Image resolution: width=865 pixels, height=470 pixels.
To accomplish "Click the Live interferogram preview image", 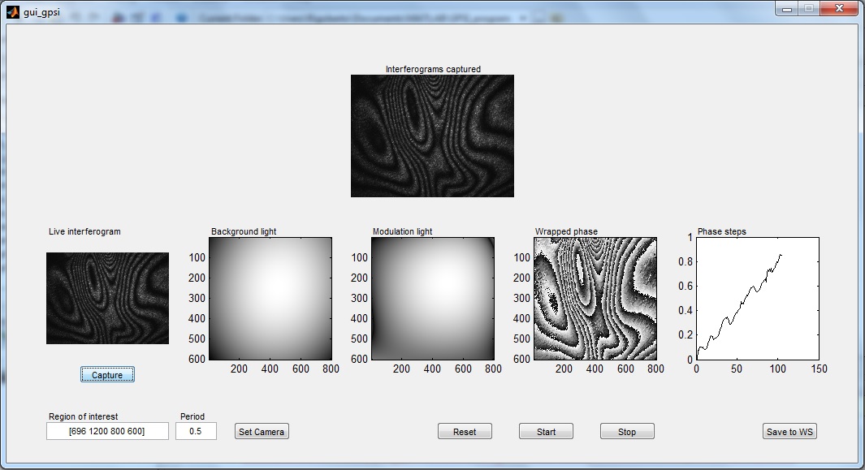I will [x=107, y=298].
